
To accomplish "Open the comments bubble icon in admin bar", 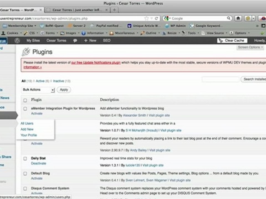I will coord(75,41).
